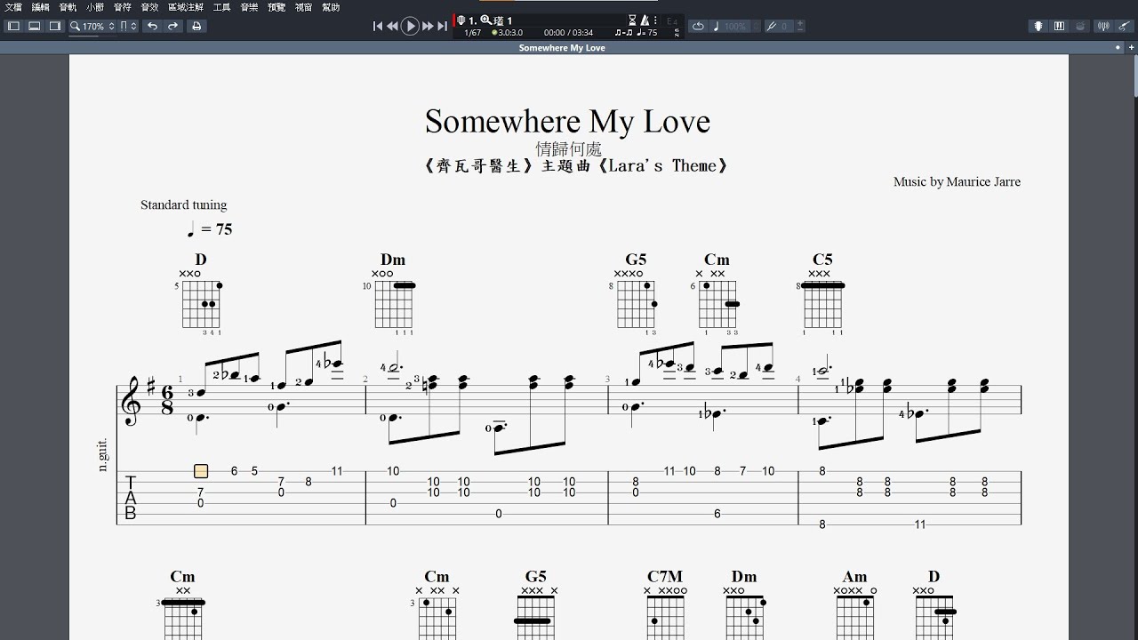Click the track icon in the LCD
The image size is (1138, 640).
[x=461, y=20]
